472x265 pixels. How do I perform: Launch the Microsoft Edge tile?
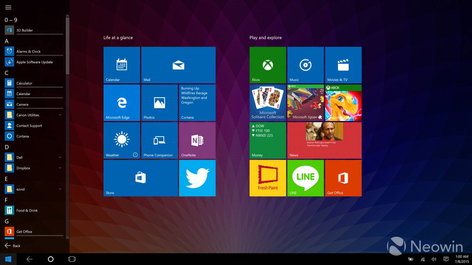coord(122,103)
